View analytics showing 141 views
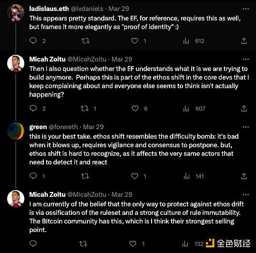256x253 pixels. pos(194,176)
